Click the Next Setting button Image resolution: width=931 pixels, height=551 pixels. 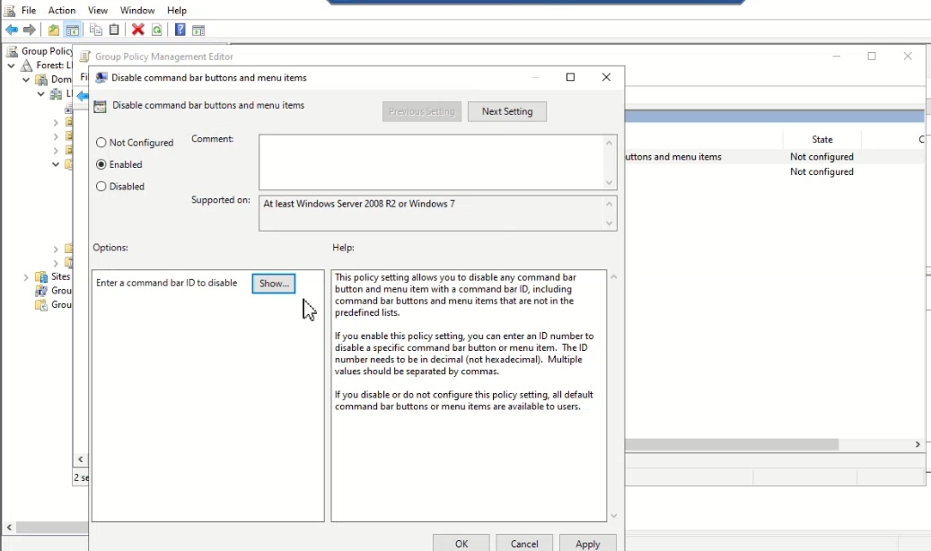[506, 111]
